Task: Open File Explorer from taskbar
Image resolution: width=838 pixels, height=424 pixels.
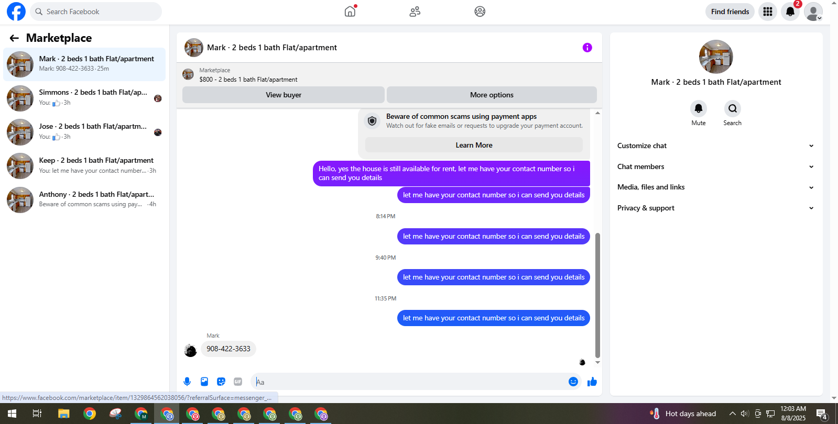Action: [64, 414]
